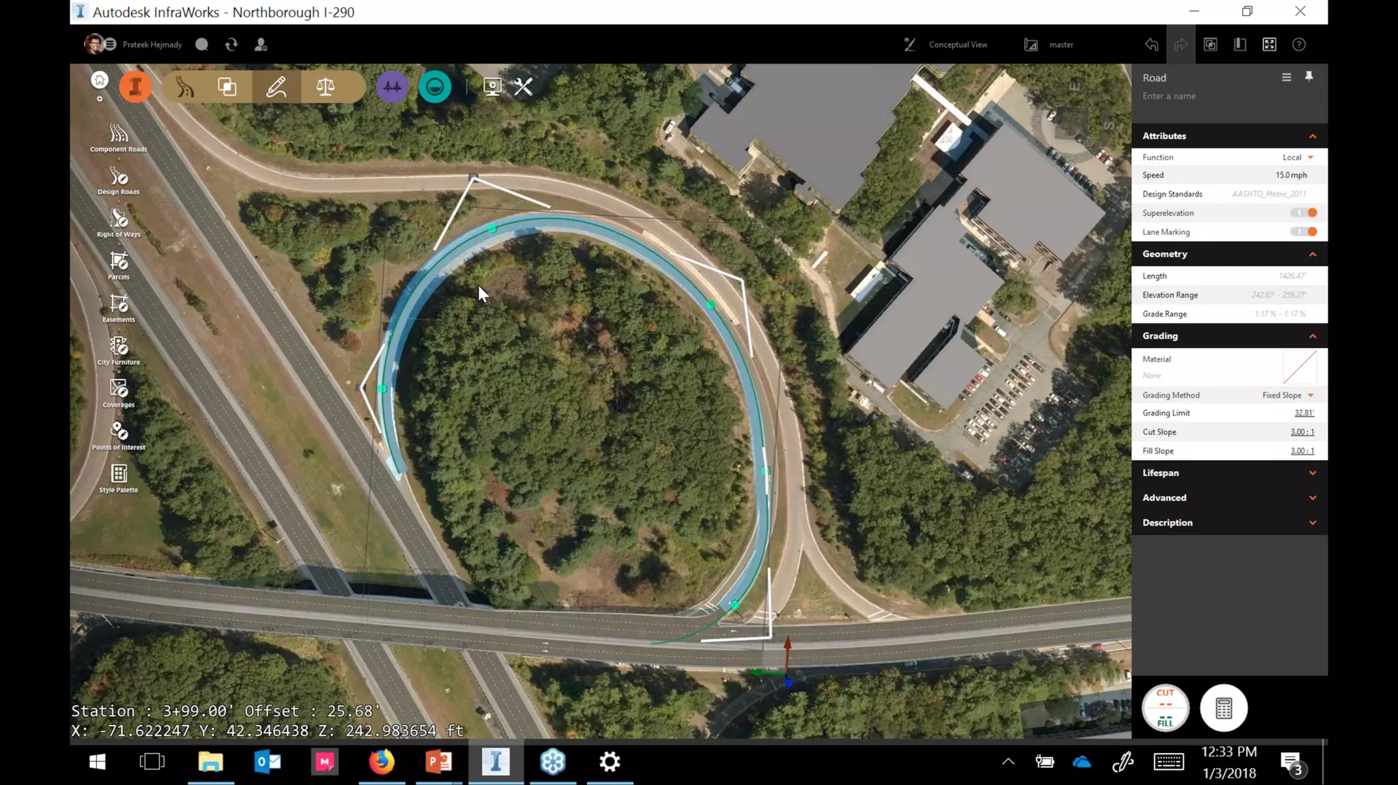
Task: Select Points of Interest tool
Action: [119, 436]
